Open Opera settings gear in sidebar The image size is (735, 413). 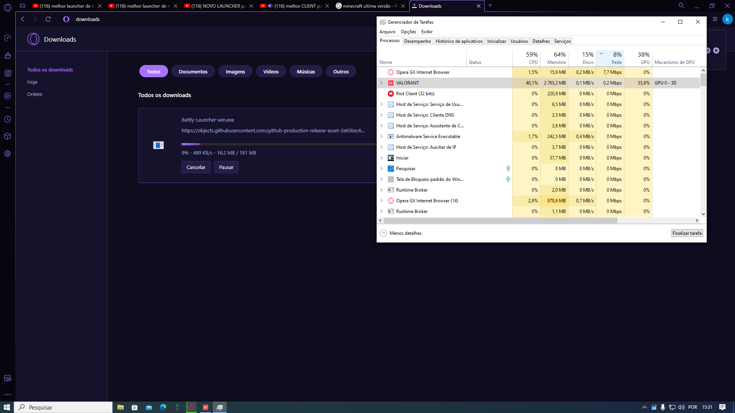tap(7, 154)
